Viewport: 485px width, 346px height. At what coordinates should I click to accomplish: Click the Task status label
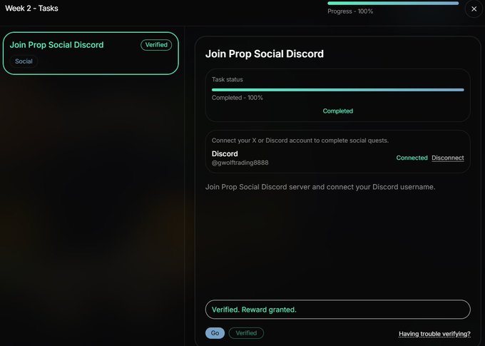coord(228,79)
